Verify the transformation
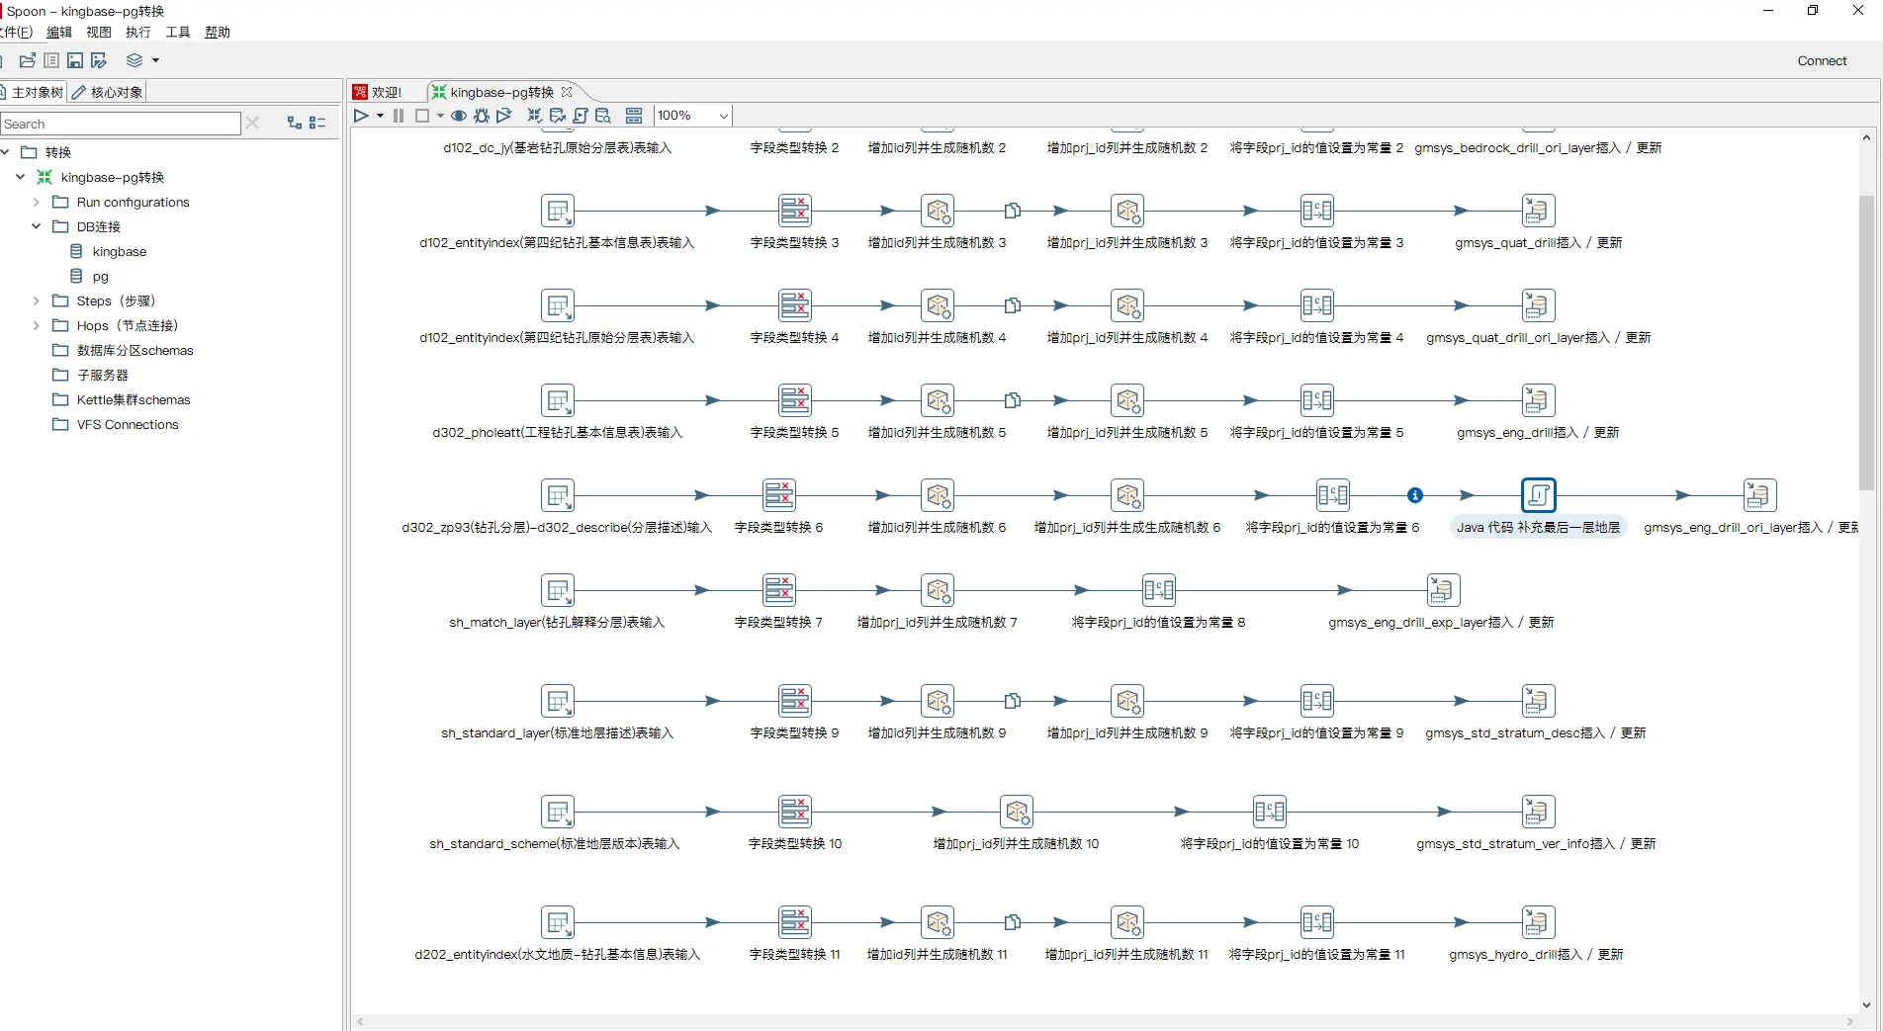This screenshot has height=1031, width=1883. click(534, 116)
